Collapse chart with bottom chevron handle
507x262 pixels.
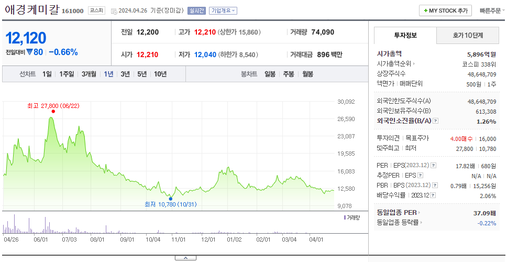[x=185, y=258]
